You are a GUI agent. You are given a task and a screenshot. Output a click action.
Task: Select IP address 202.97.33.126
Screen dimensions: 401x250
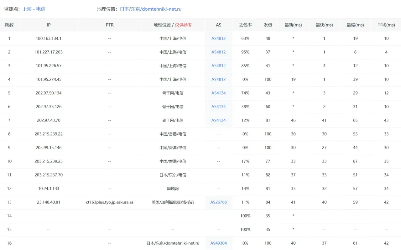49,107
